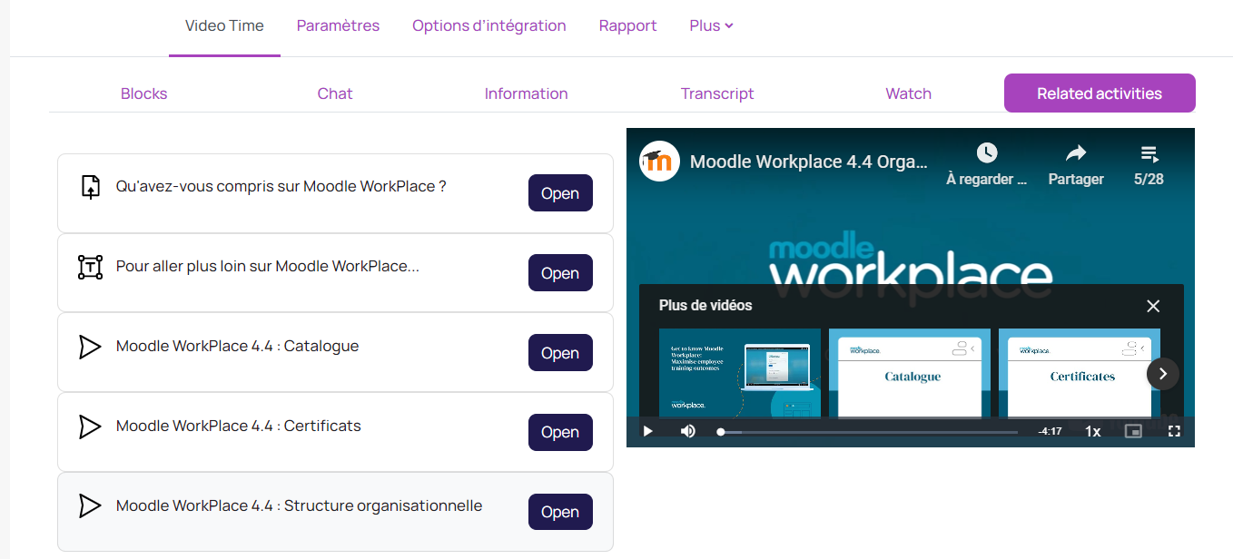Open the playlist 5/28 icon
This screenshot has width=1233, height=559.
(x=1149, y=153)
